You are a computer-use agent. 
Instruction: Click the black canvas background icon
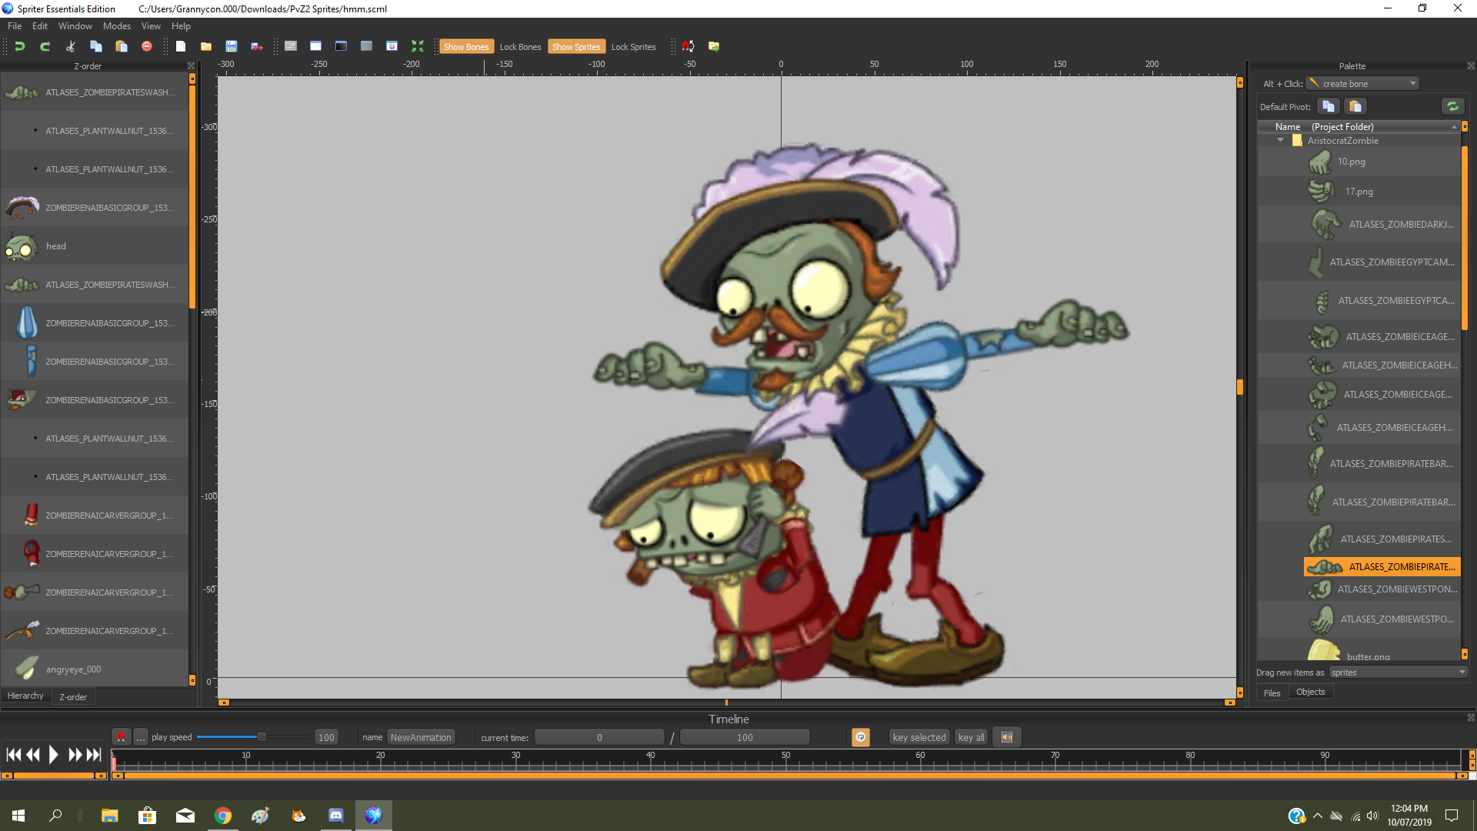[x=341, y=46]
